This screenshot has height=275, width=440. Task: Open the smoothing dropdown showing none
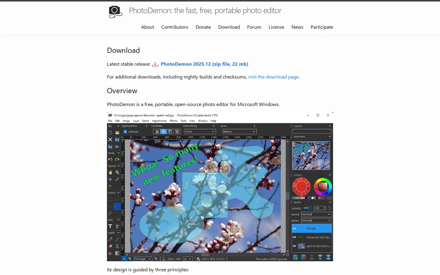point(200,132)
